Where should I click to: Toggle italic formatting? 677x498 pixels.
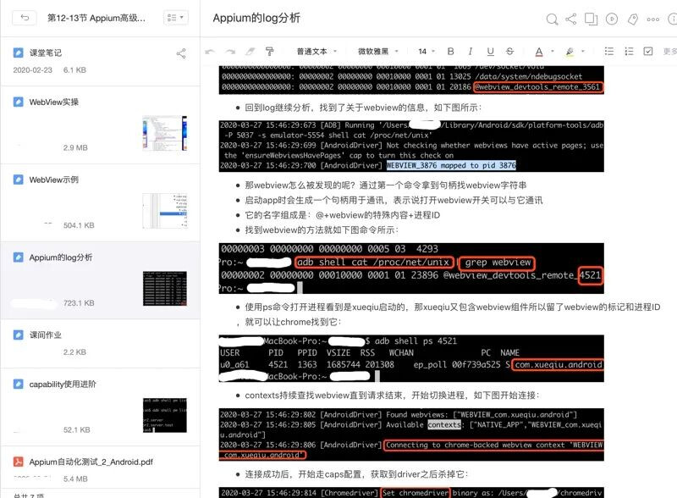click(471, 52)
